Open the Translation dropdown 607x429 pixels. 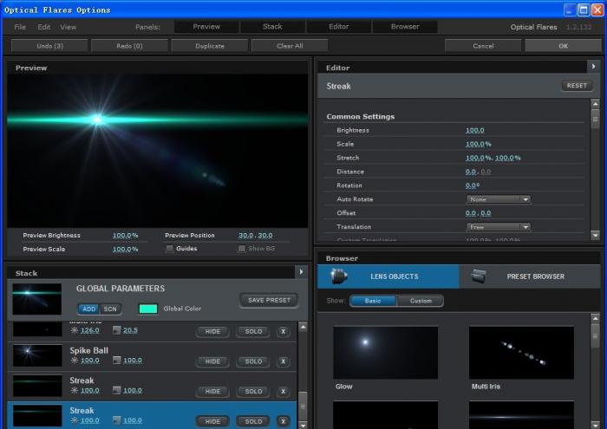point(499,227)
